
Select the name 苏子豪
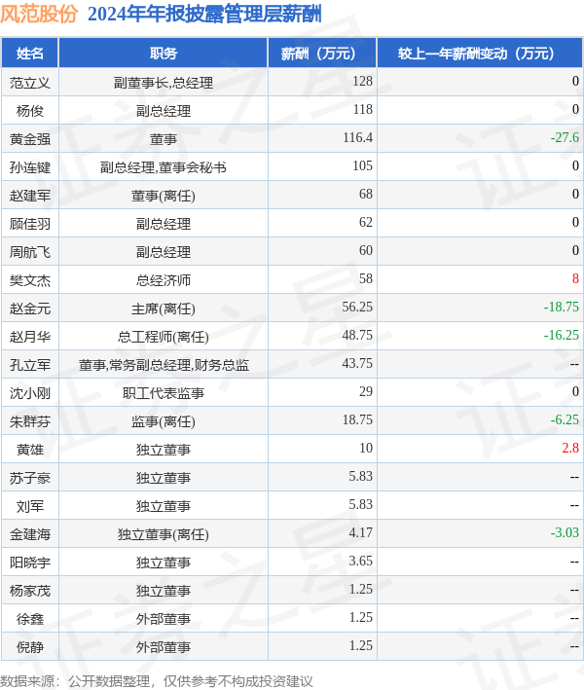[30, 477]
